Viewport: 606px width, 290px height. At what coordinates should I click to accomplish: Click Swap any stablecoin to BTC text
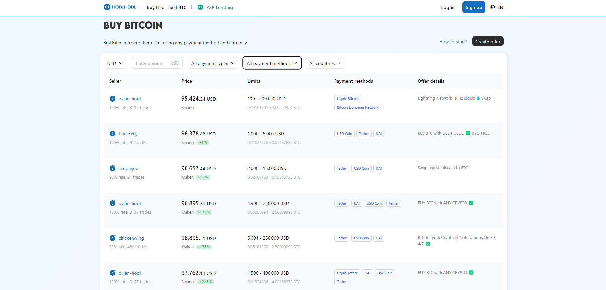click(x=442, y=168)
